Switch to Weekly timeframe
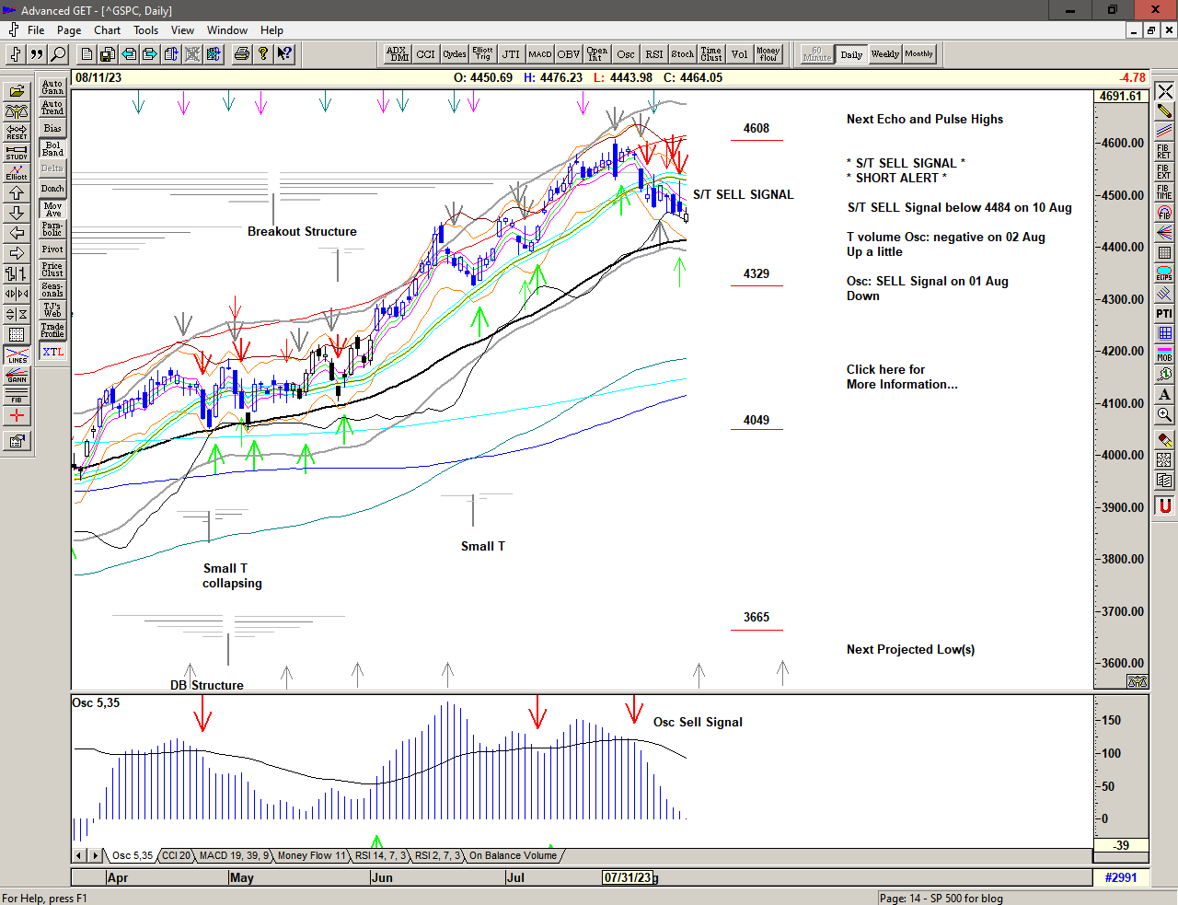 tap(884, 54)
